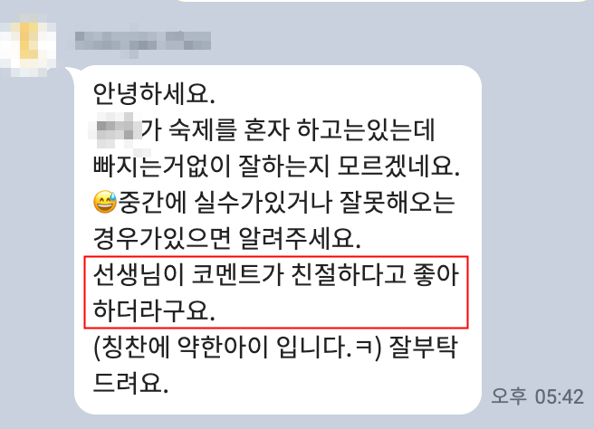Click the message timestamp 오후 05:42
Image resolution: width=594 pixels, height=429 pixels.
[x=537, y=396]
